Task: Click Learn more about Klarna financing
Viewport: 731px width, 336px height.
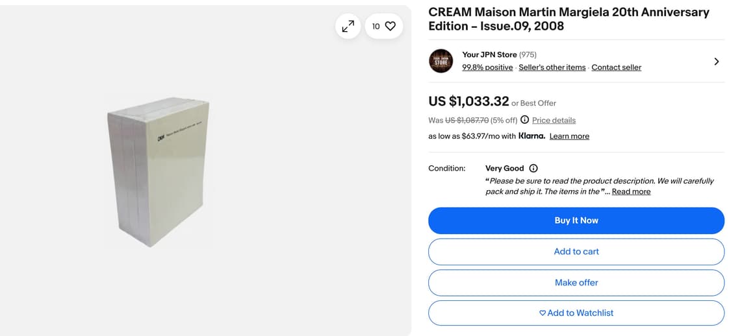Action: coord(569,136)
